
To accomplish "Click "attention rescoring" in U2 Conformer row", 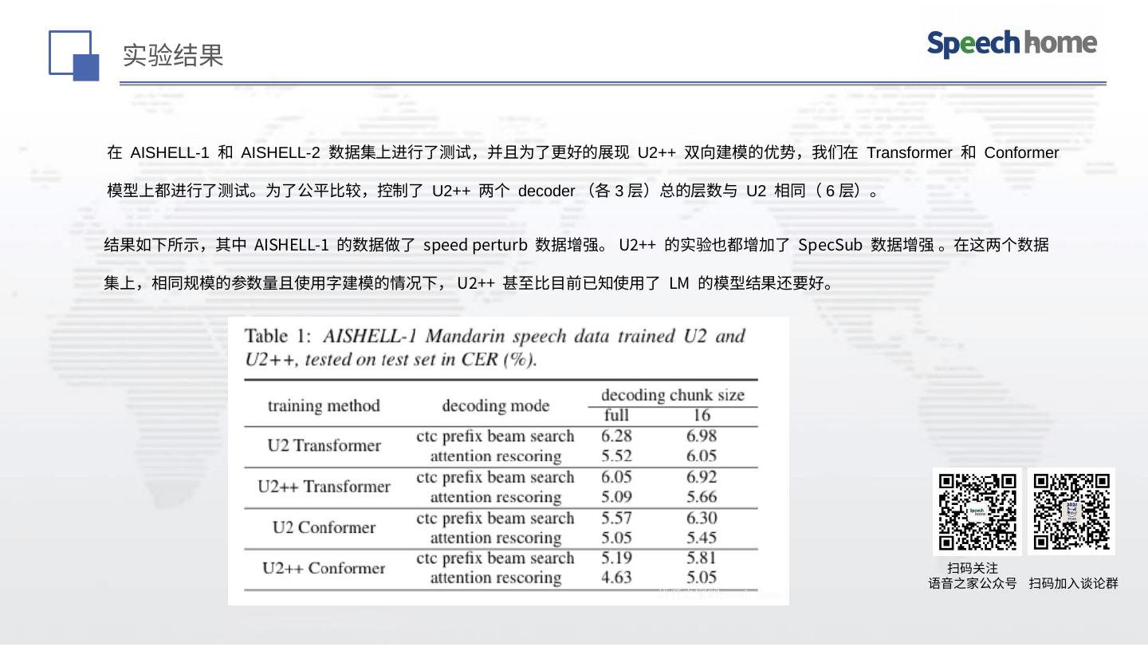I will (496, 539).
